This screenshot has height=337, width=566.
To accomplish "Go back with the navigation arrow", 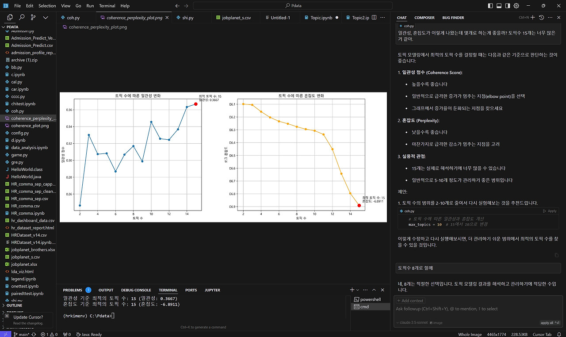I will [x=177, y=6].
